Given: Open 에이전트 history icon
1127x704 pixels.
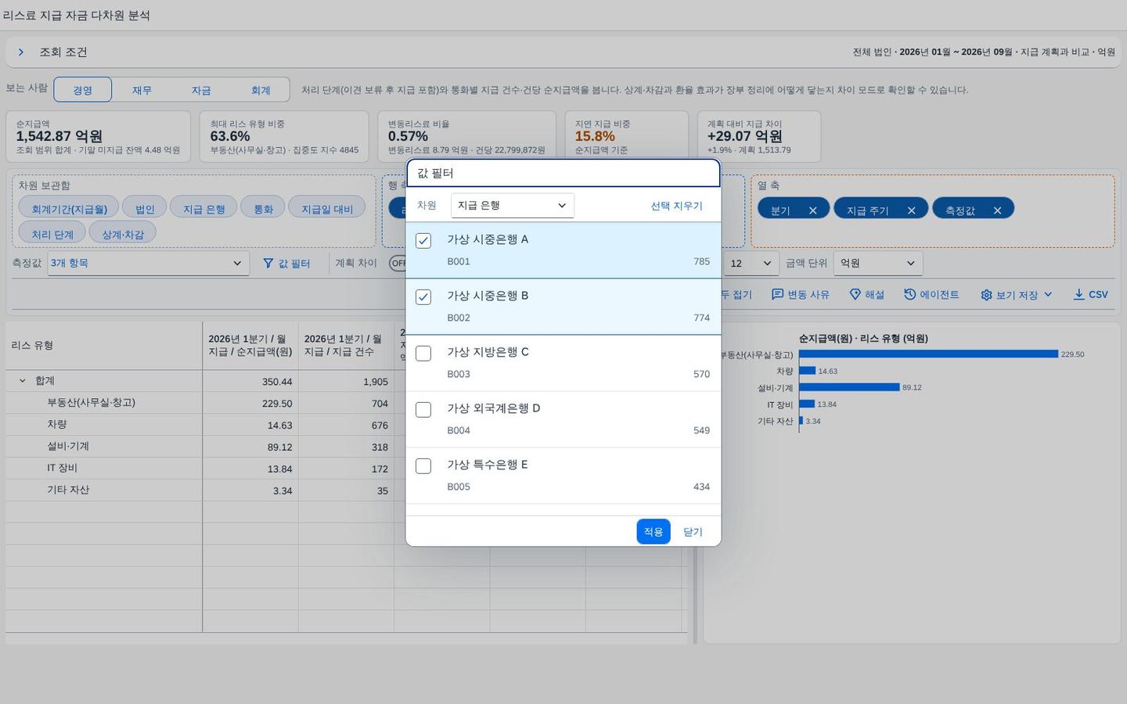Looking at the screenshot, I should (x=909, y=294).
